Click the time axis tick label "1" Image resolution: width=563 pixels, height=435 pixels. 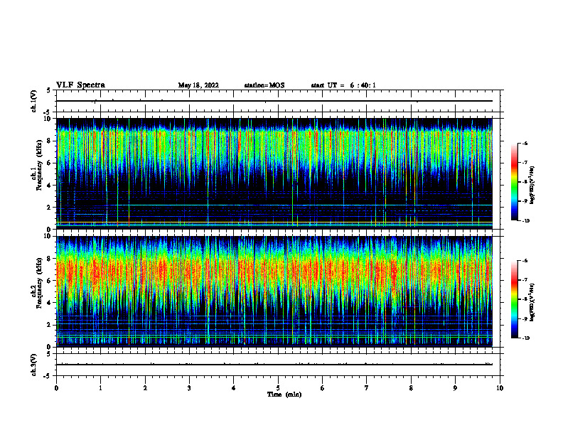(x=100, y=388)
